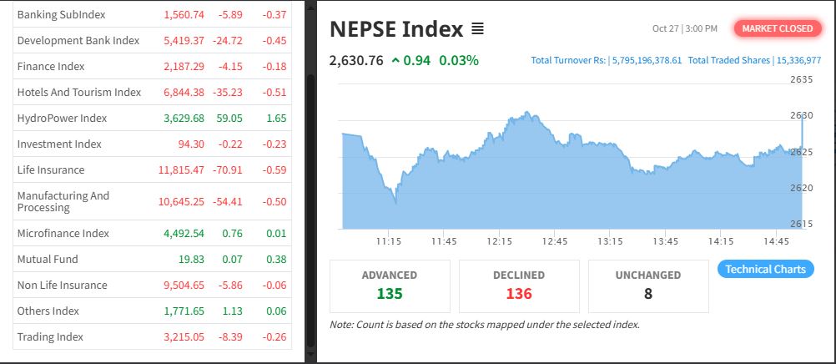Select the Life Insurance index row
This screenshot has width=836, height=364.
(152, 169)
